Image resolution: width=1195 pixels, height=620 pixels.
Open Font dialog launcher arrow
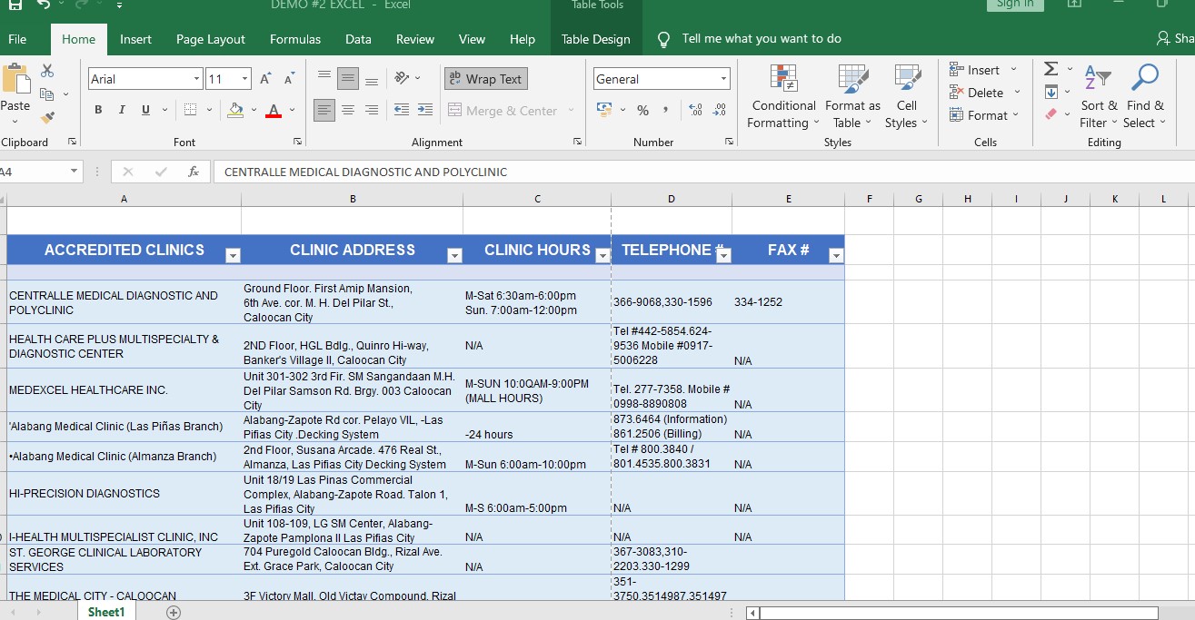pyautogui.click(x=297, y=142)
